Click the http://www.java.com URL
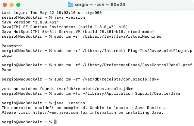The width and height of the screenshot is (194, 126). (x=55, y=112)
